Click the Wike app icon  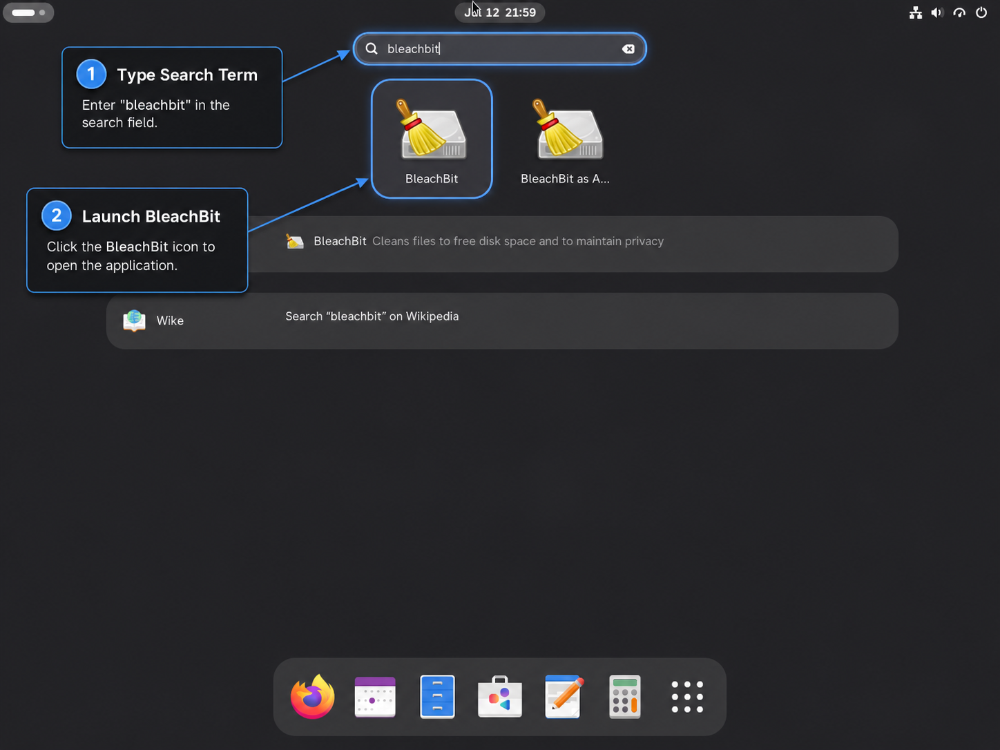134,320
